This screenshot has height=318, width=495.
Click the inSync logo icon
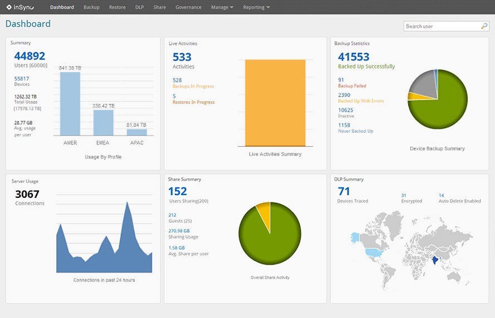[x=9, y=7]
